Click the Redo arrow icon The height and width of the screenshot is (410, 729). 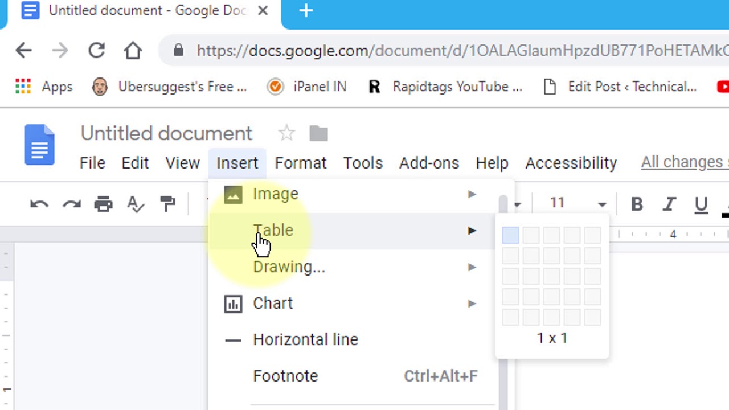pyautogui.click(x=72, y=204)
